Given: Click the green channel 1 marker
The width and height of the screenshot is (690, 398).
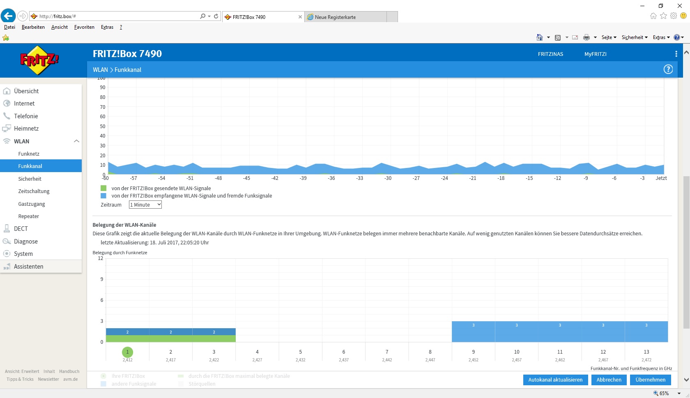Looking at the screenshot, I should click(127, 352).
